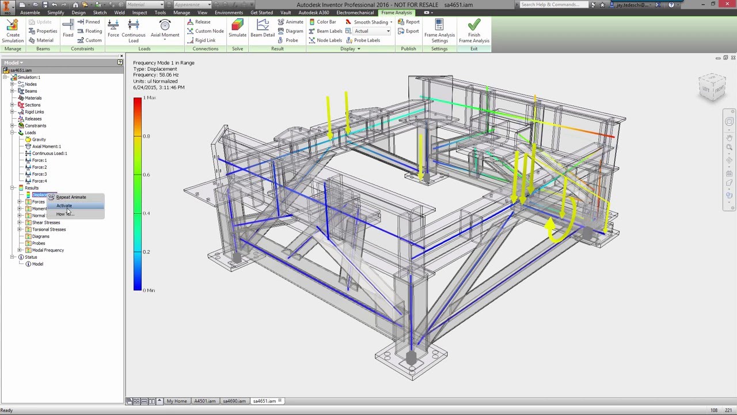Expand the Loads node in the model tree
Image resolution: width=737 pixels, height=415 pixels.
[13, 133]
